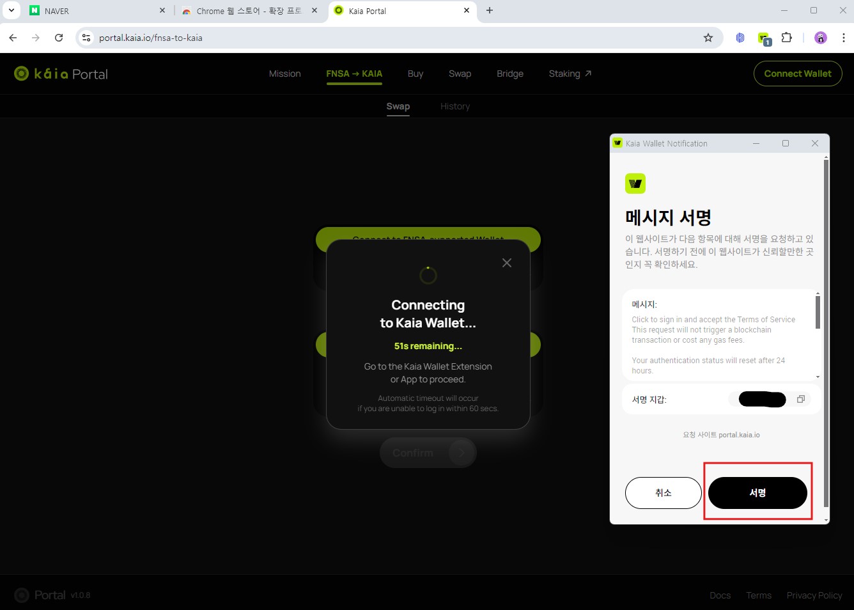This screenshot has height=610, width=854.
Task: Click the Kaia Portal logo
Action: [61, 74]
